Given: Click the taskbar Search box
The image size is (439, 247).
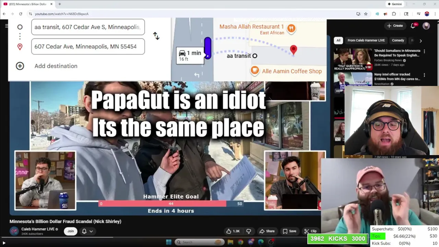Looking at the screenshot, I should point(199,242).
